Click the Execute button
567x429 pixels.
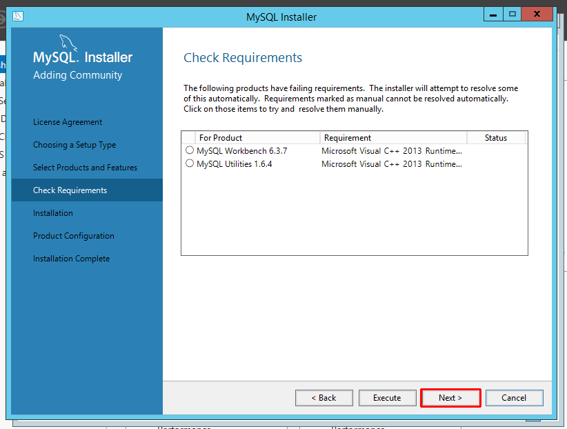(x=387, y=398)
